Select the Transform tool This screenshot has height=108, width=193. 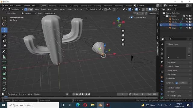pos(4,46)
